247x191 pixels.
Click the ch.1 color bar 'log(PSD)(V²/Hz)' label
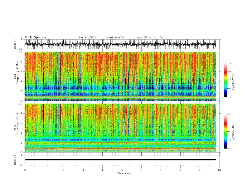pyautogui.click(x=234, y=81)
